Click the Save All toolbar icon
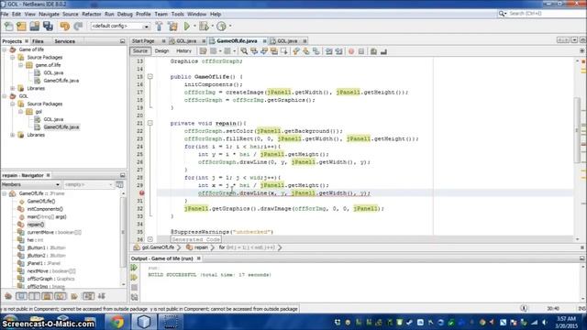This screenshot has width=587, height=330. click(48, 27)
